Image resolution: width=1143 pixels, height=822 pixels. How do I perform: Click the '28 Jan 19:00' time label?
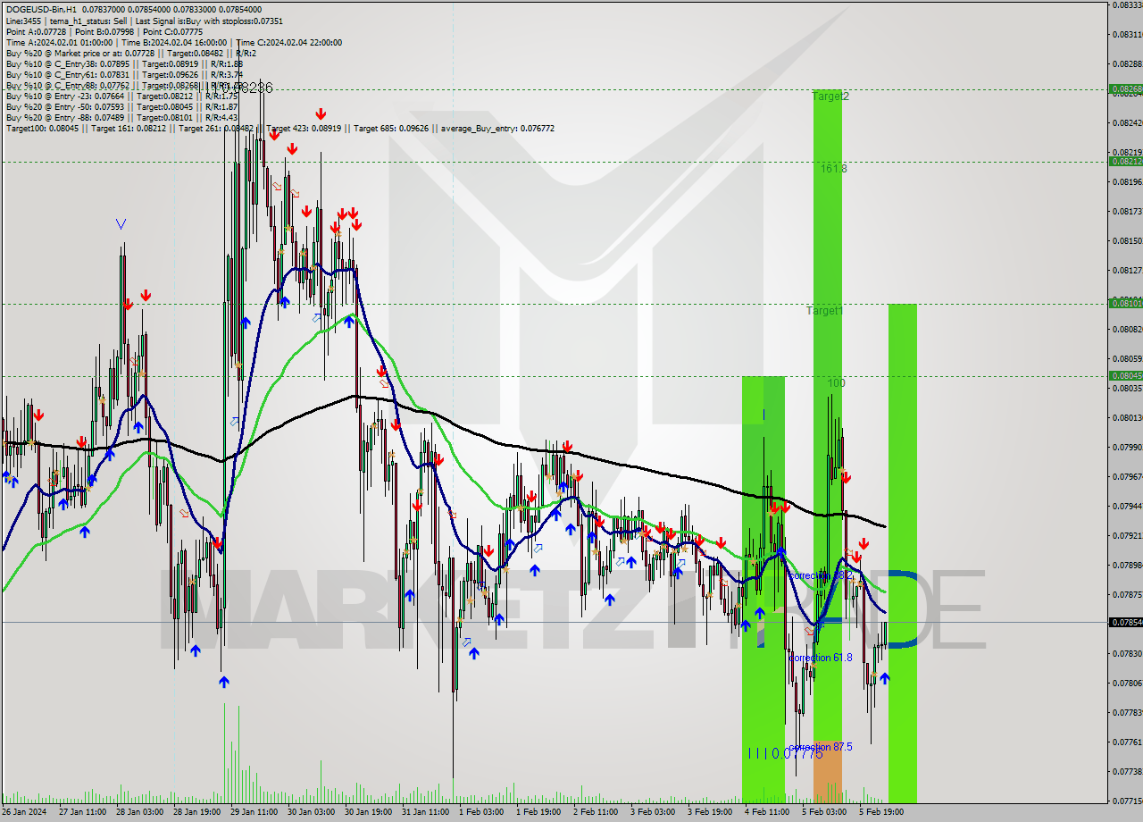click(x=196, y=811)
